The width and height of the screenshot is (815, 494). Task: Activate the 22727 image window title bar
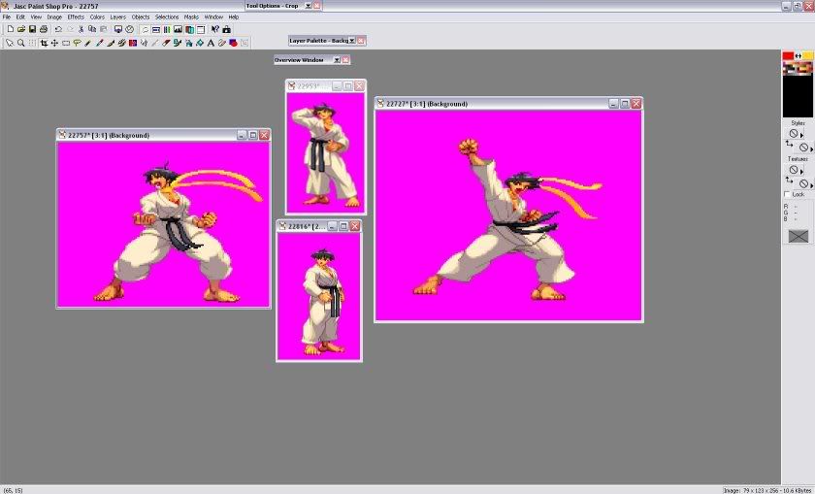tap(508, 104)
